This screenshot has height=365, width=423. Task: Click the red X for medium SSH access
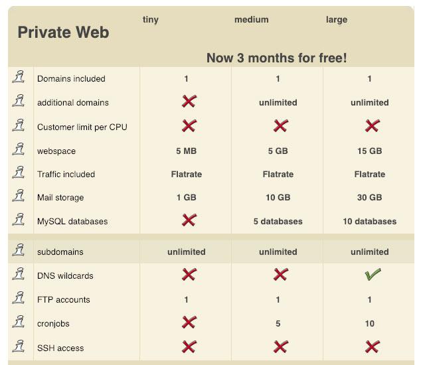pyautogui.click(x=281, y=346)
